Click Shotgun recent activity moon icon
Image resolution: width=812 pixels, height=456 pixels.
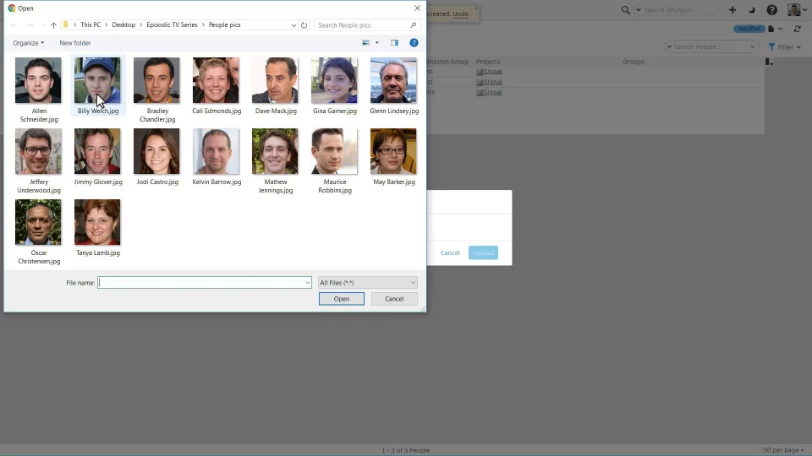click(752, 10)
